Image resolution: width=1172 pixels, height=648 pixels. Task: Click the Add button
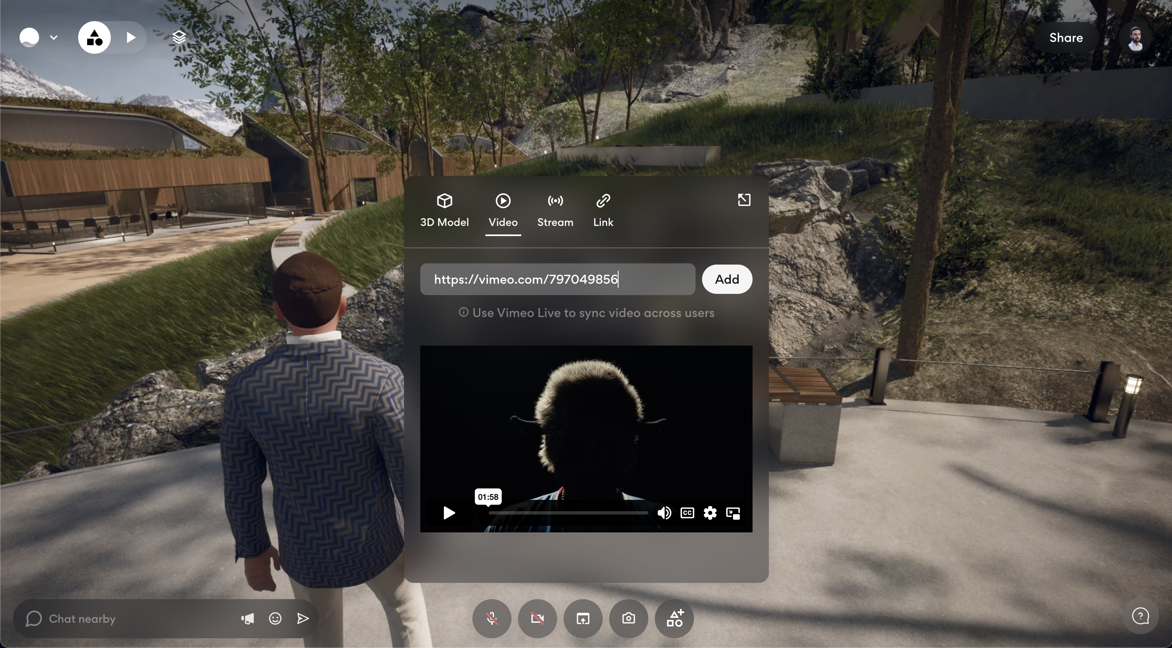(x=726, y=279)
